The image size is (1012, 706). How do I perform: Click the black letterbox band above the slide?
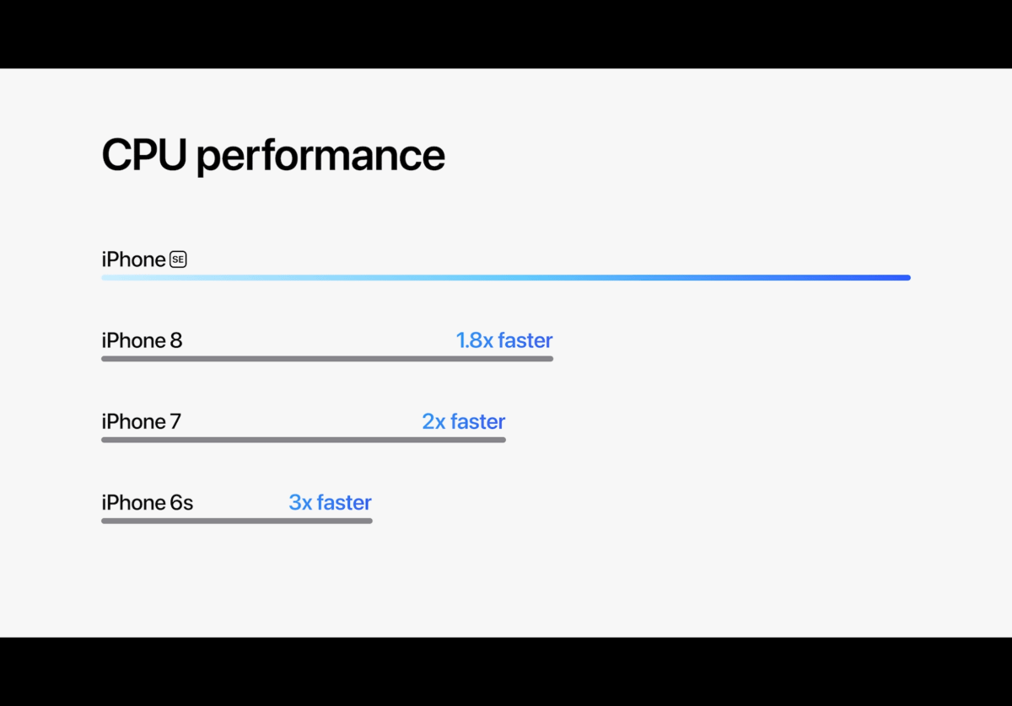(506, 34)
